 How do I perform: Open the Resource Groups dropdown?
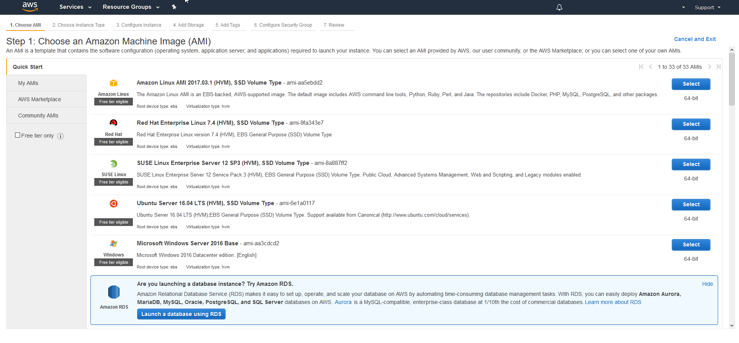coord(131,7)
